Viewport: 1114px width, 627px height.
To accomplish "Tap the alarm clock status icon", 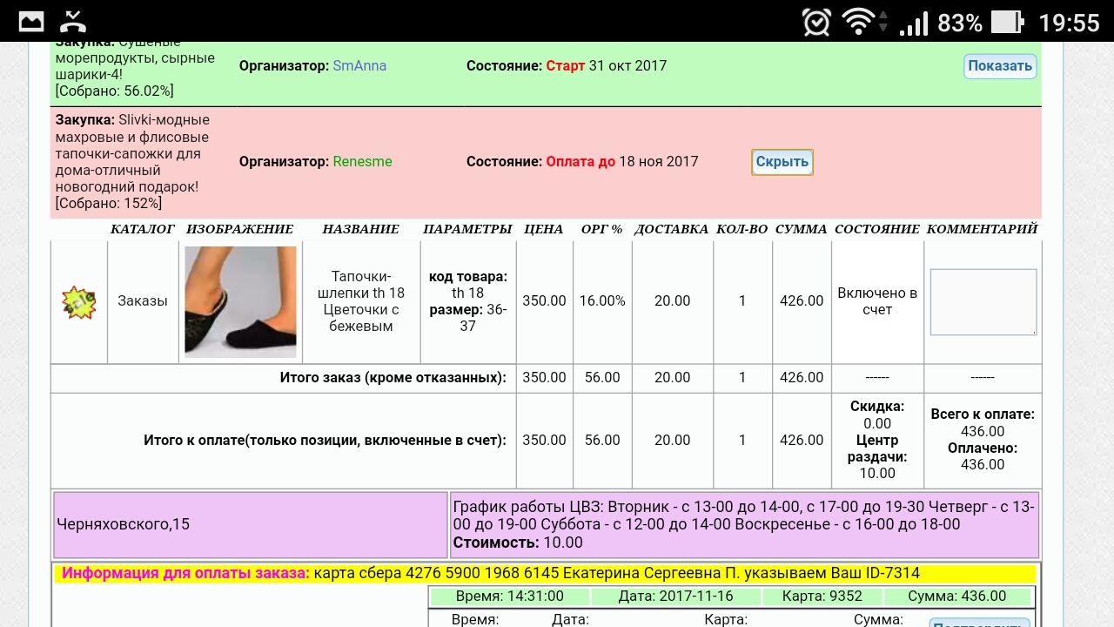I will pos(816,22).
